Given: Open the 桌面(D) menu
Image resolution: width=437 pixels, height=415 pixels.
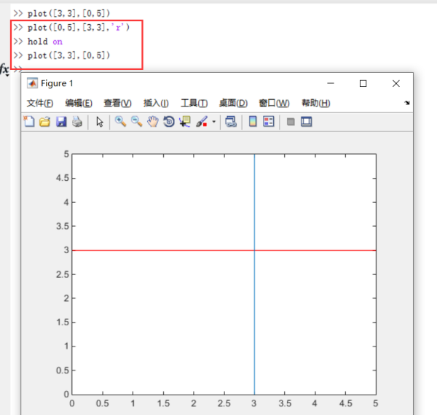Looking at the screenshot, I should (x=233, y=103).
